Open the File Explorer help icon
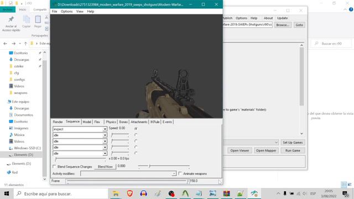The height and width of the screenshot is (199, 354). coord(351,9)
